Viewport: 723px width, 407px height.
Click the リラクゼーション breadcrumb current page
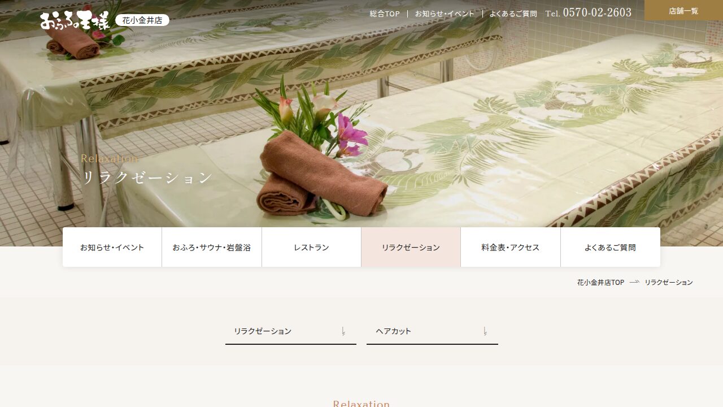click(x=669, y=283)
